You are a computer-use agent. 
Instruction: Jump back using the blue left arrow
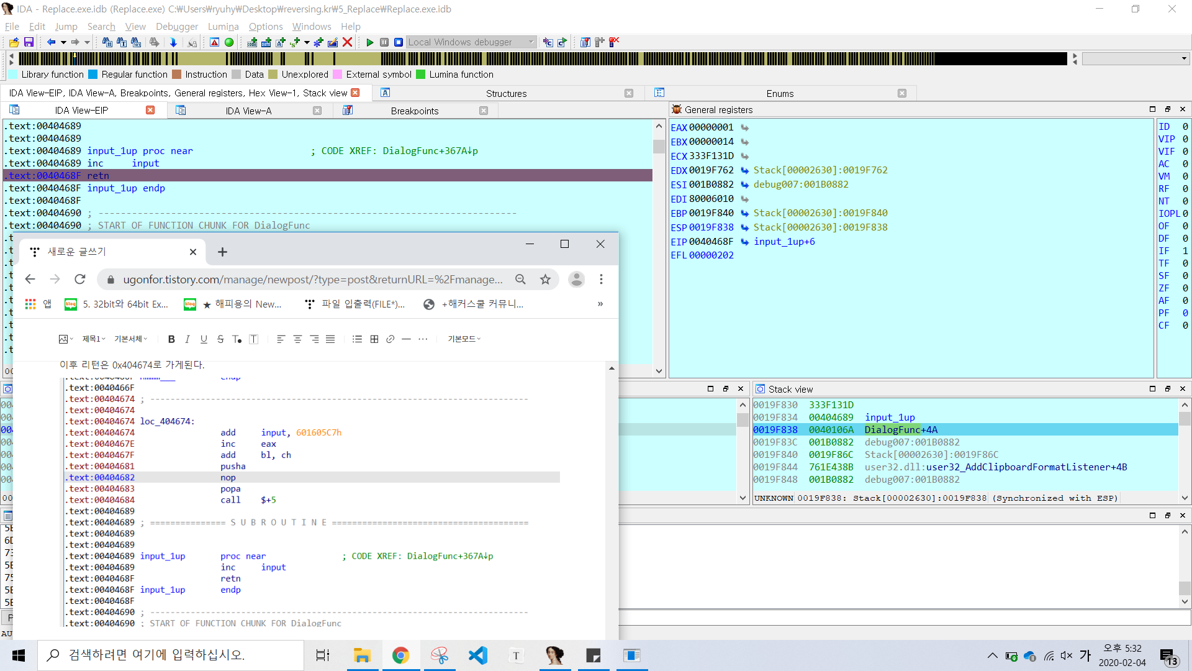[52, 42]
